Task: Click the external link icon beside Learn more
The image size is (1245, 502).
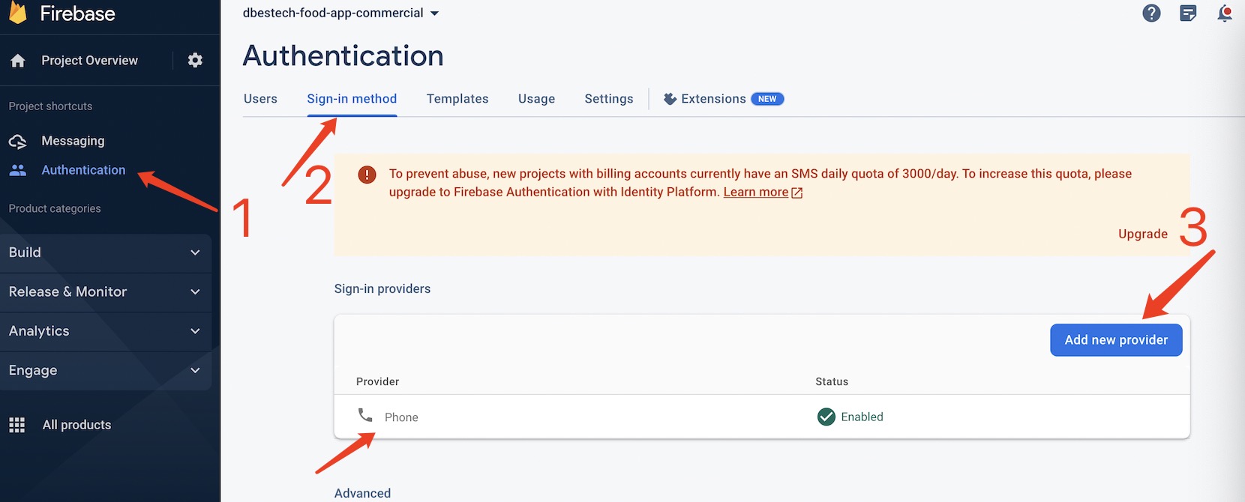Action: [x=796, y=193]
